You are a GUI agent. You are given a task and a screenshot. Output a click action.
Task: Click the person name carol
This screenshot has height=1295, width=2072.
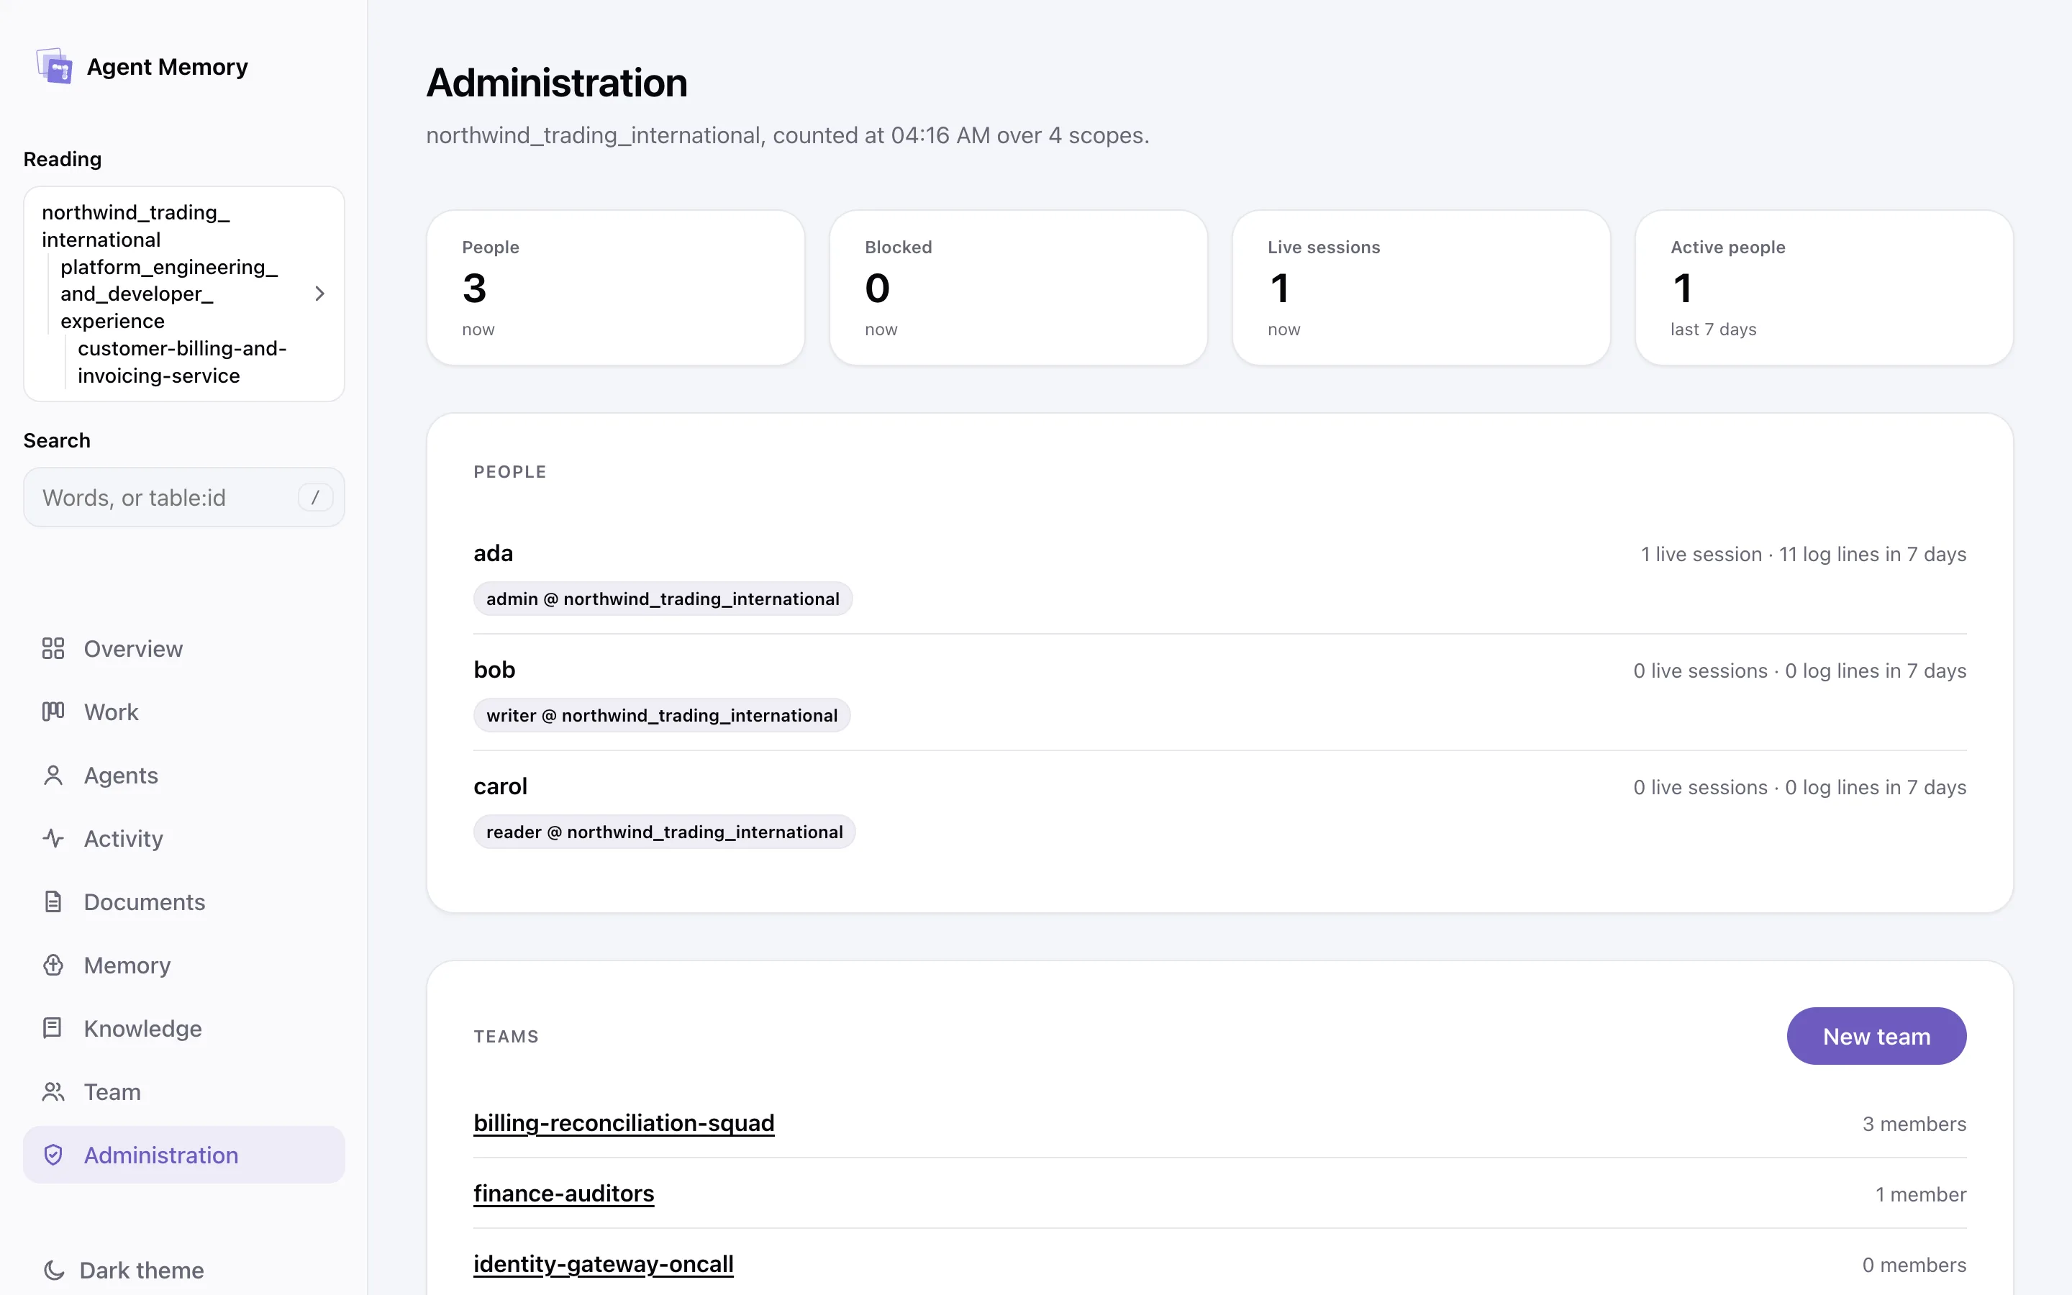point(500,786)
